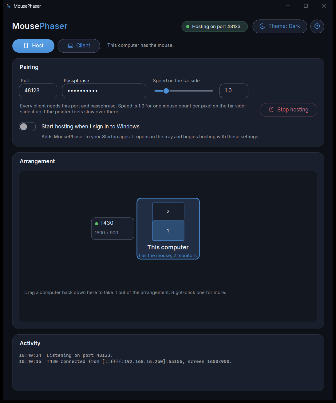Click the Stop hosting button
The width and height of the screenshot is (336, 403).
[x=288, y=110]
